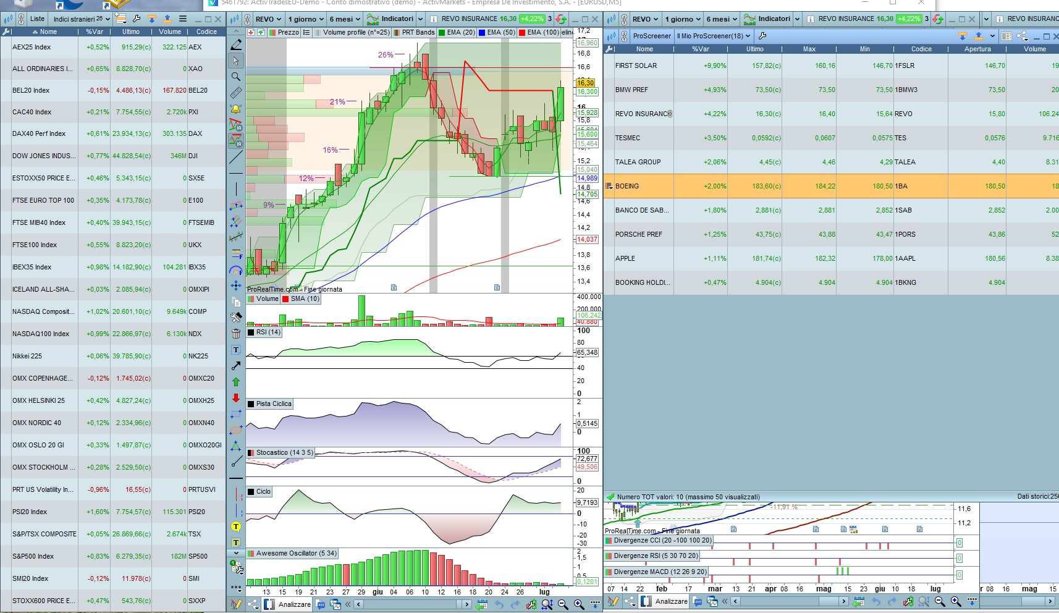Click the left chart horizontal scrollbar
This screenshot has width=1059, height=613.
pyautogui.click(x=414, y=604)
